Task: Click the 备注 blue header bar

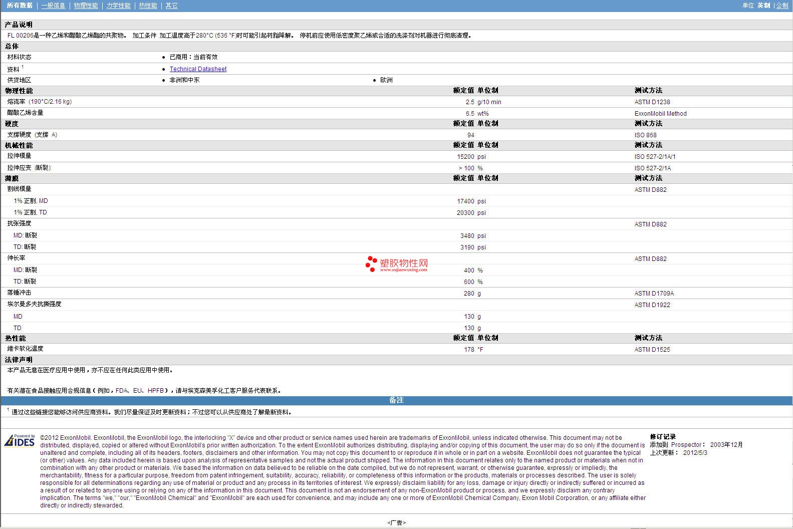Action: [396, 400]
